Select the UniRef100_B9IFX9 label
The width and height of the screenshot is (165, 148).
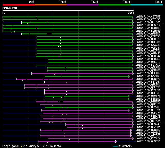[x=148, y=65]
